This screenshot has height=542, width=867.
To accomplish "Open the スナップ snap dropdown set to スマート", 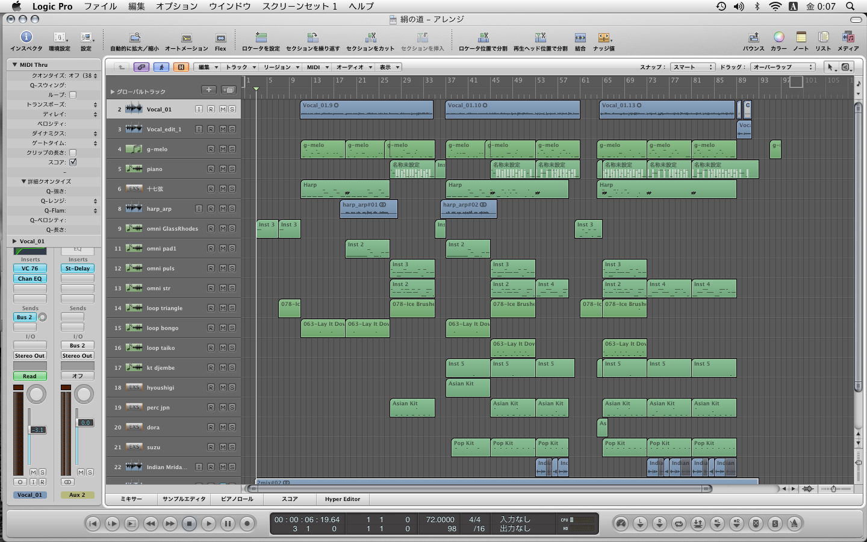I will coord(692,67).
